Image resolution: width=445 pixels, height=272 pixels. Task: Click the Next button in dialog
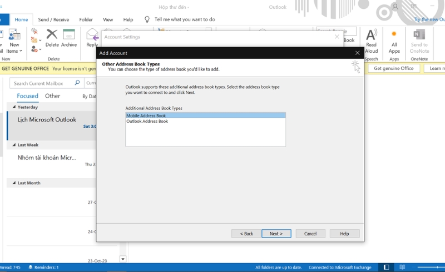tap(276, 234)
